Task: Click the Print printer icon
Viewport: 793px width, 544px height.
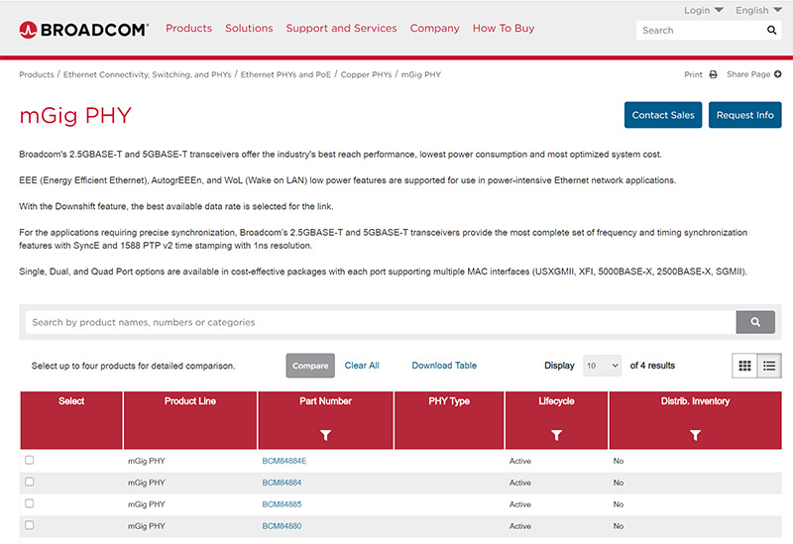Action: (x=713, y=75)
